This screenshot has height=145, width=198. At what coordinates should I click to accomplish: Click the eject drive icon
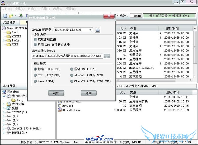pyautogui.click(x=98, y=30)
